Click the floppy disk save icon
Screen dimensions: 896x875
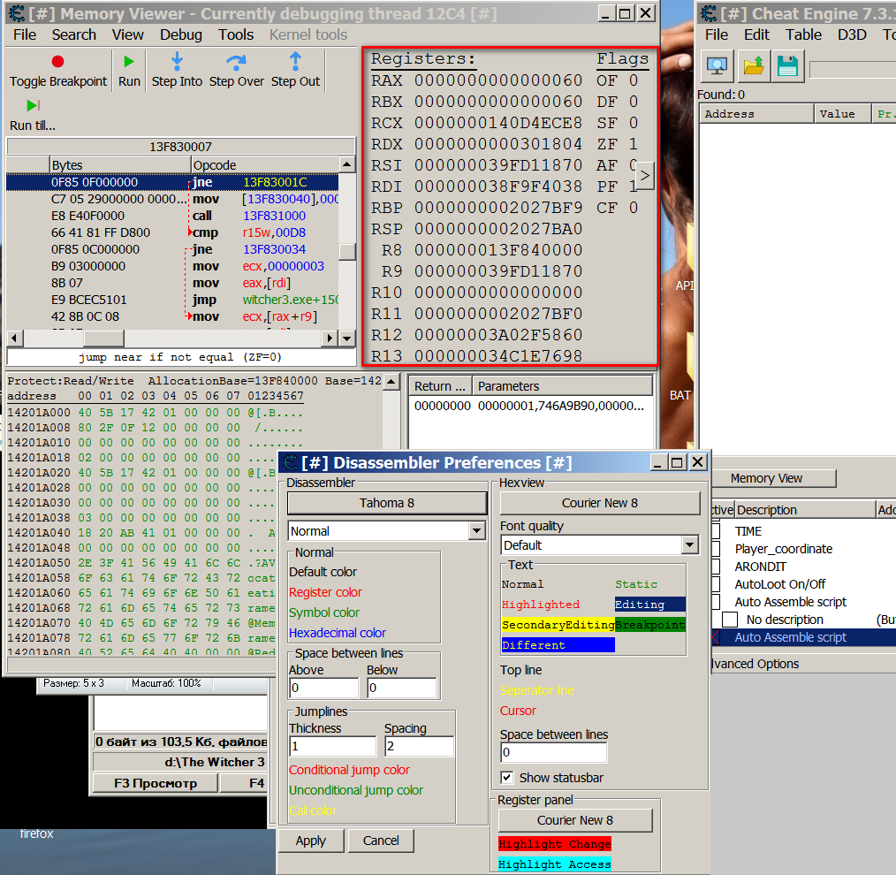(786, 66)
